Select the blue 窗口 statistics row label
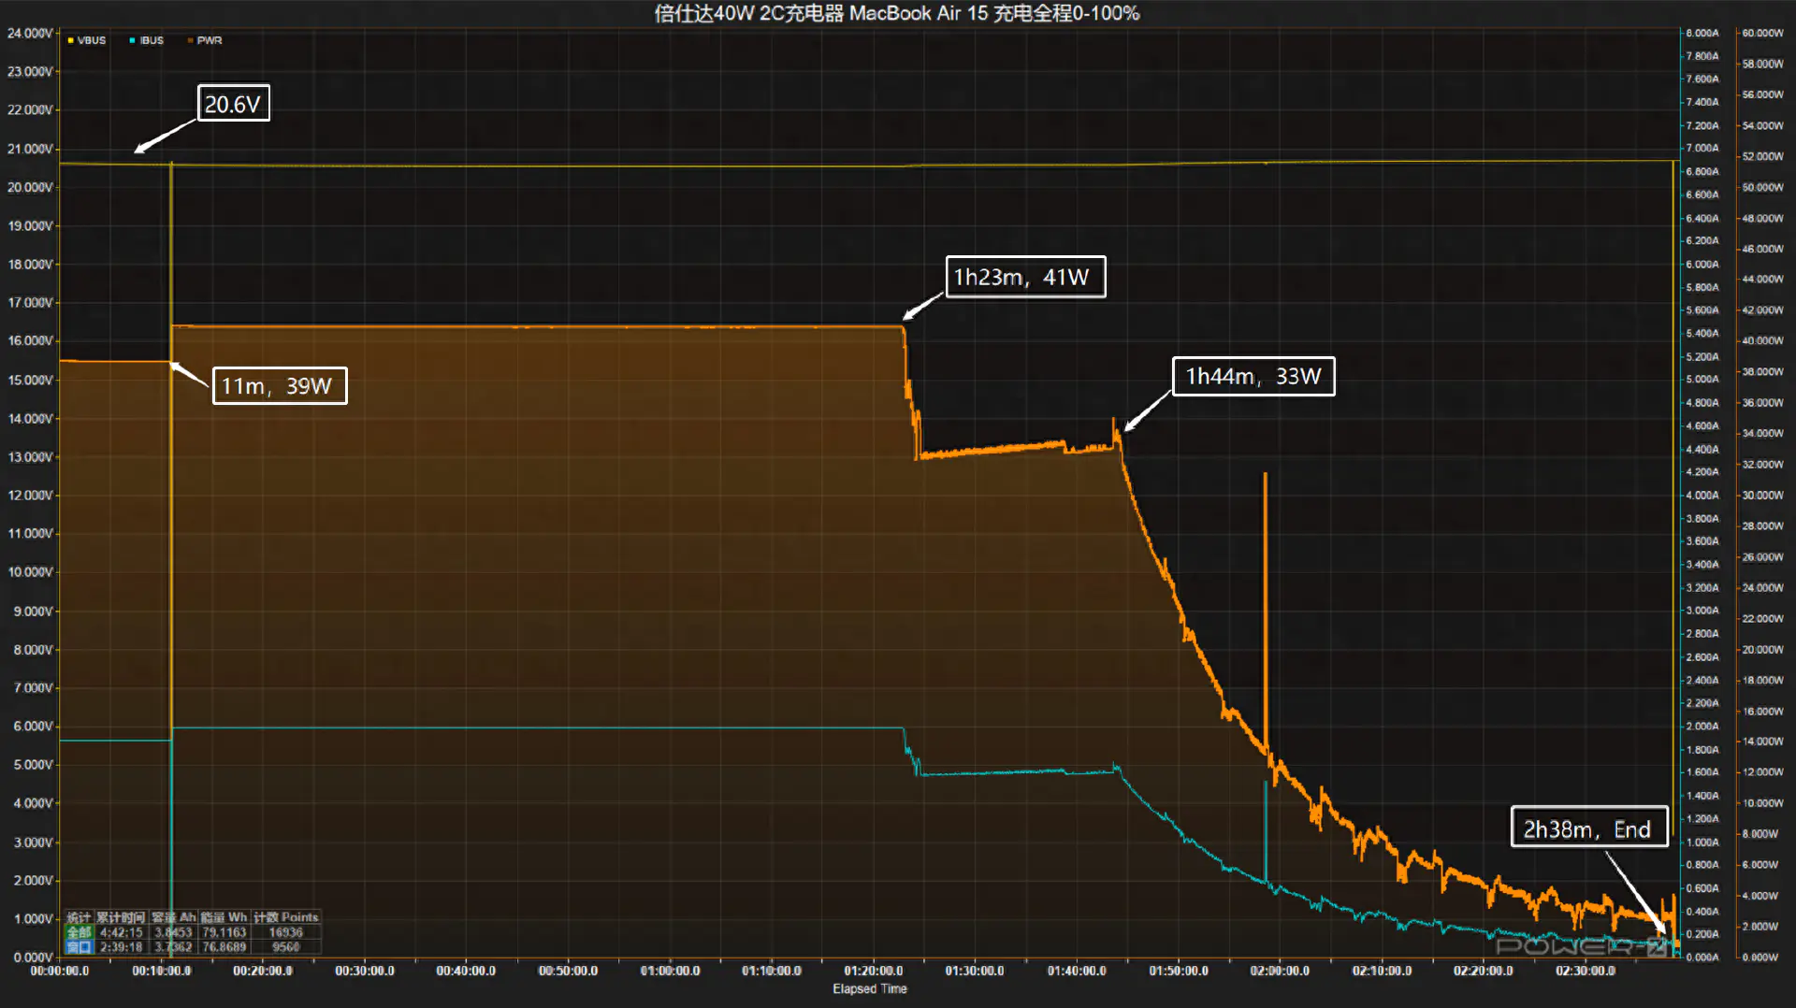This screenshot has height=1008, width=1796. click(79, 947)
